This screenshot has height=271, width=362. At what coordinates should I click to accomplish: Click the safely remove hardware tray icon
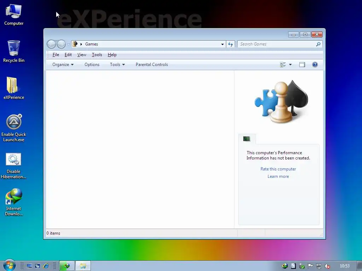302,266
